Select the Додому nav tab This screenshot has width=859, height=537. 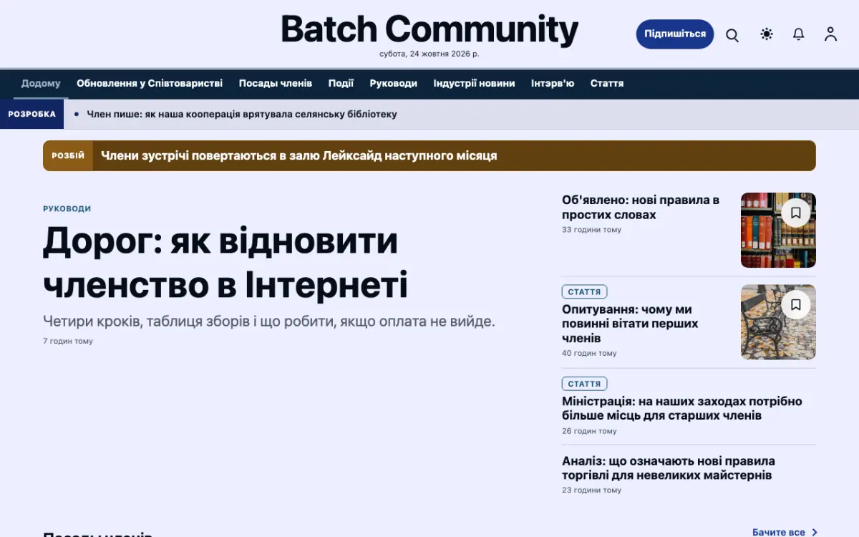point(41,83)
